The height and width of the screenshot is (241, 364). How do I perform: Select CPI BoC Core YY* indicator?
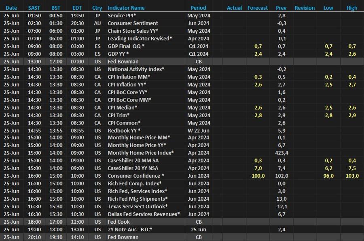[127, 92]
